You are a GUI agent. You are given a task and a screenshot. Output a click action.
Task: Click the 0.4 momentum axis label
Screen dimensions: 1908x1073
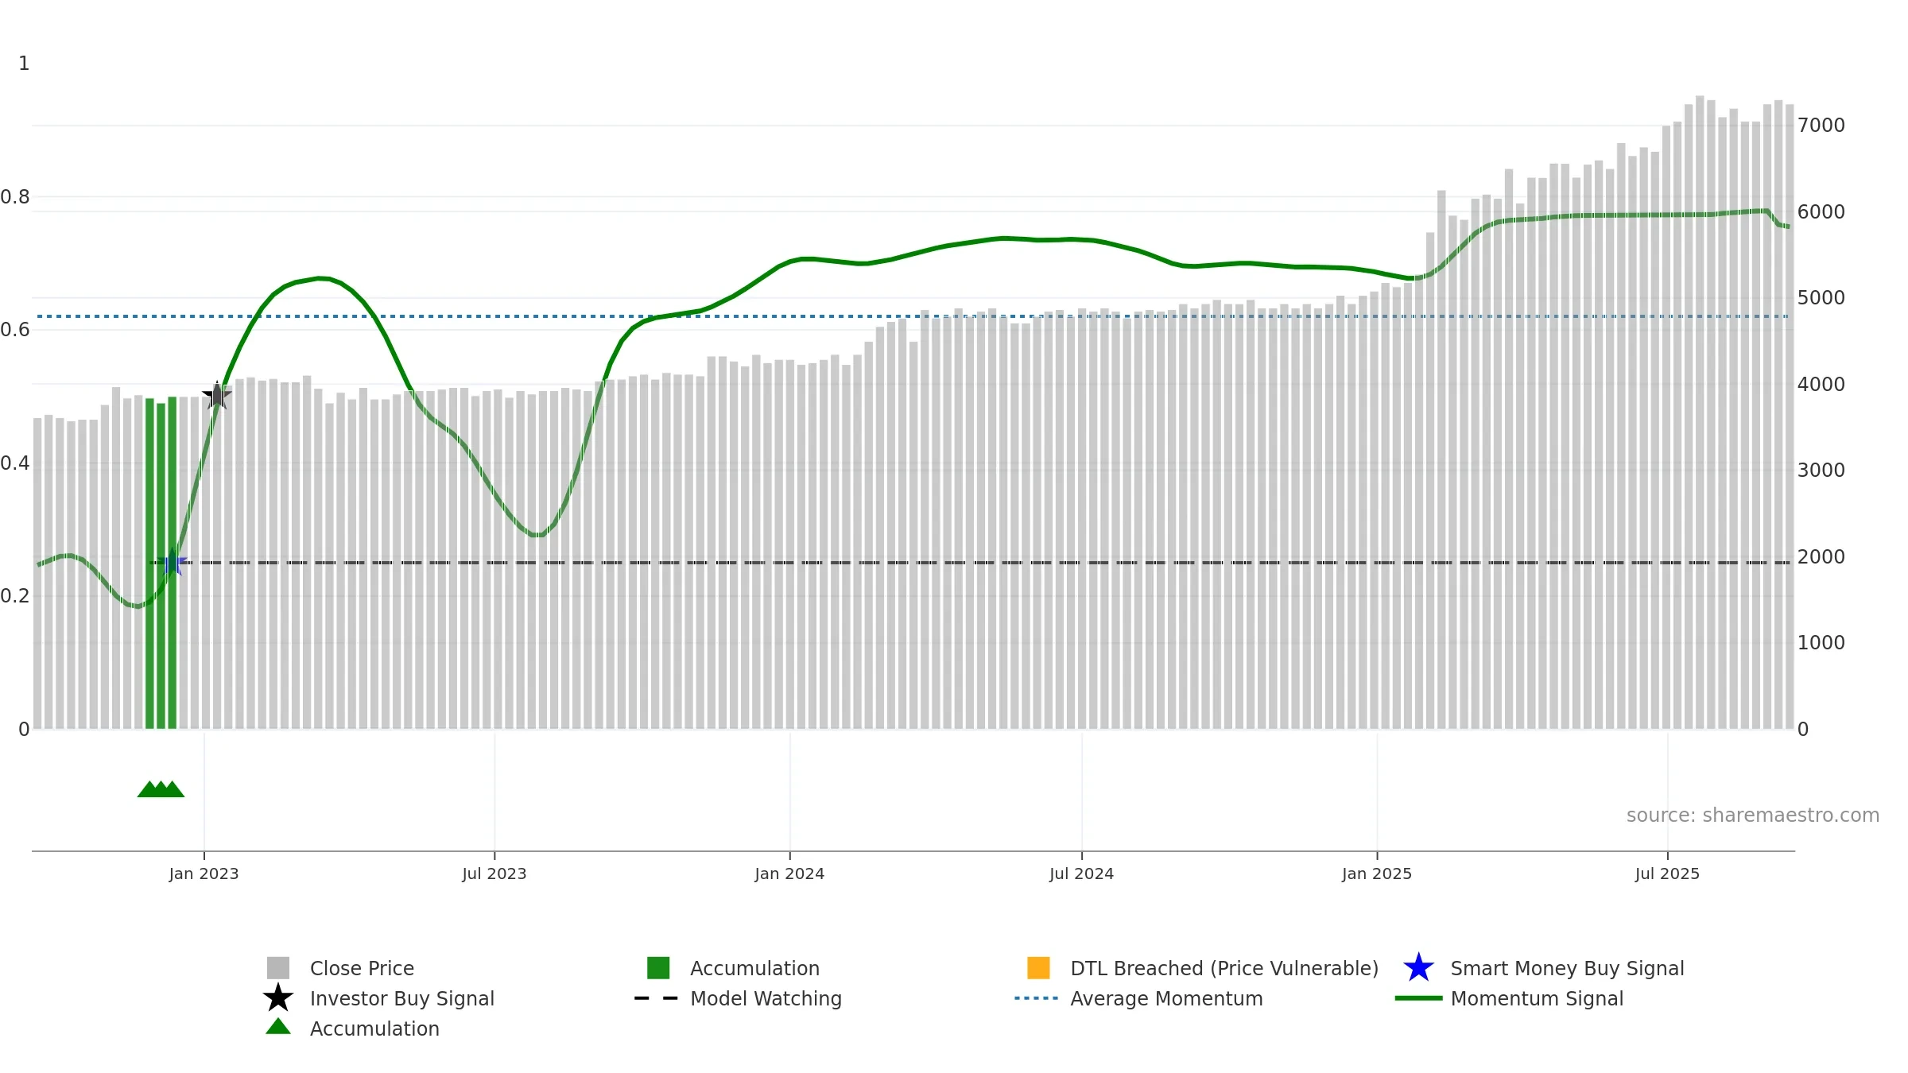point(15,463)
